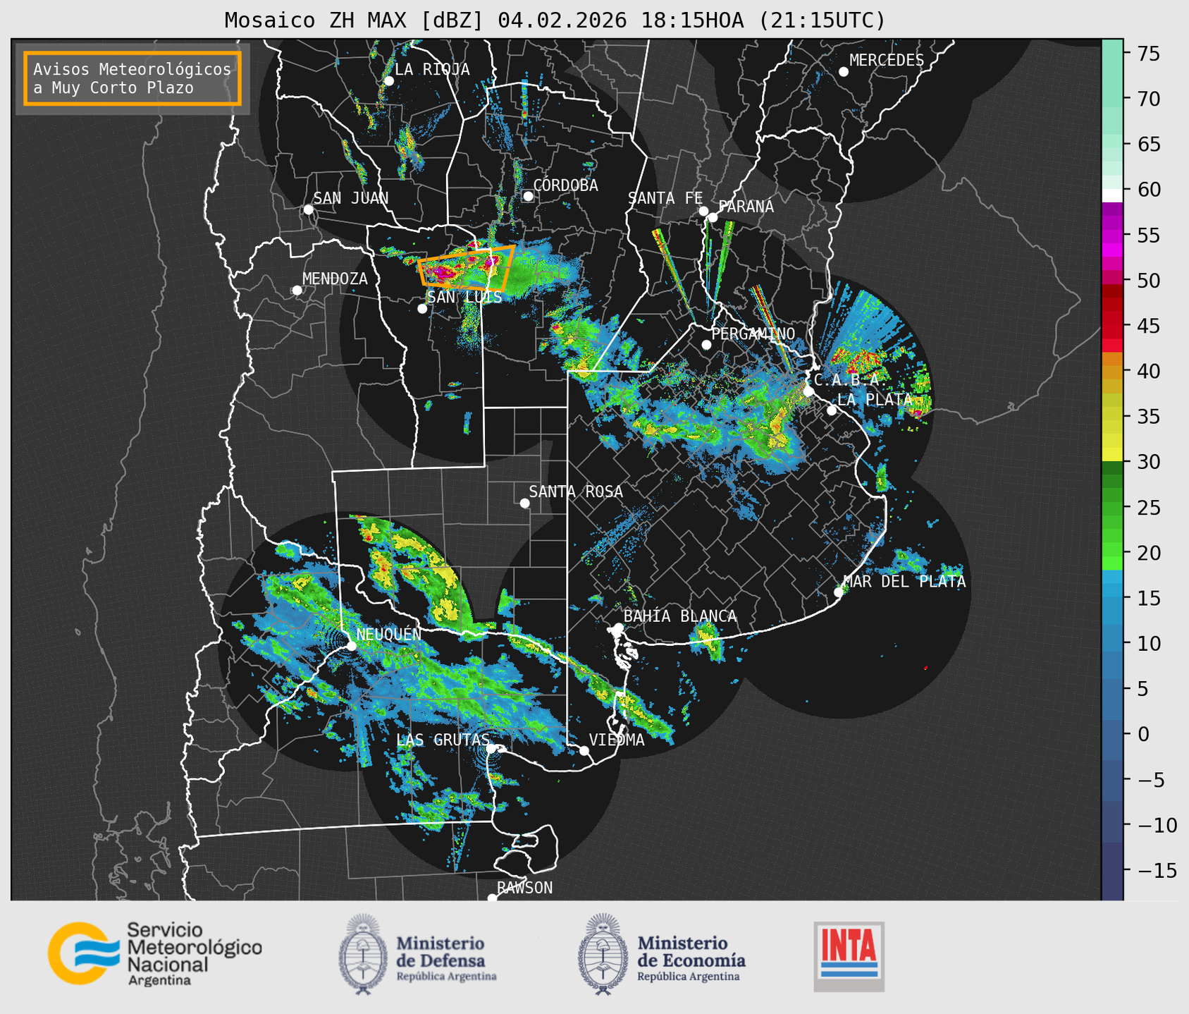Screen dimensions: 1189x1014
Task: Click the 10 value on the color scale
Action: click(x=1147, y=643)
